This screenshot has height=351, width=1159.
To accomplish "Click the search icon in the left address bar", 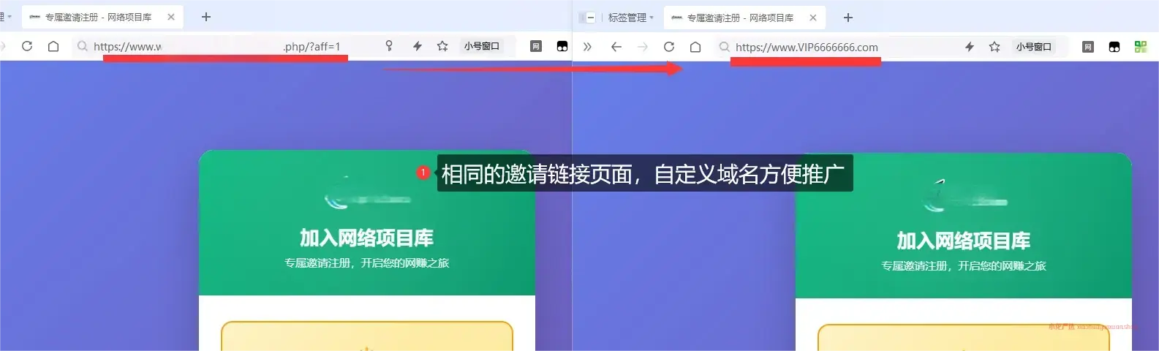I will 83,46.
